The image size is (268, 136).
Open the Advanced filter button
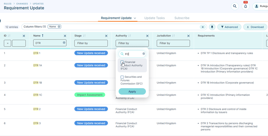(229, 27)
